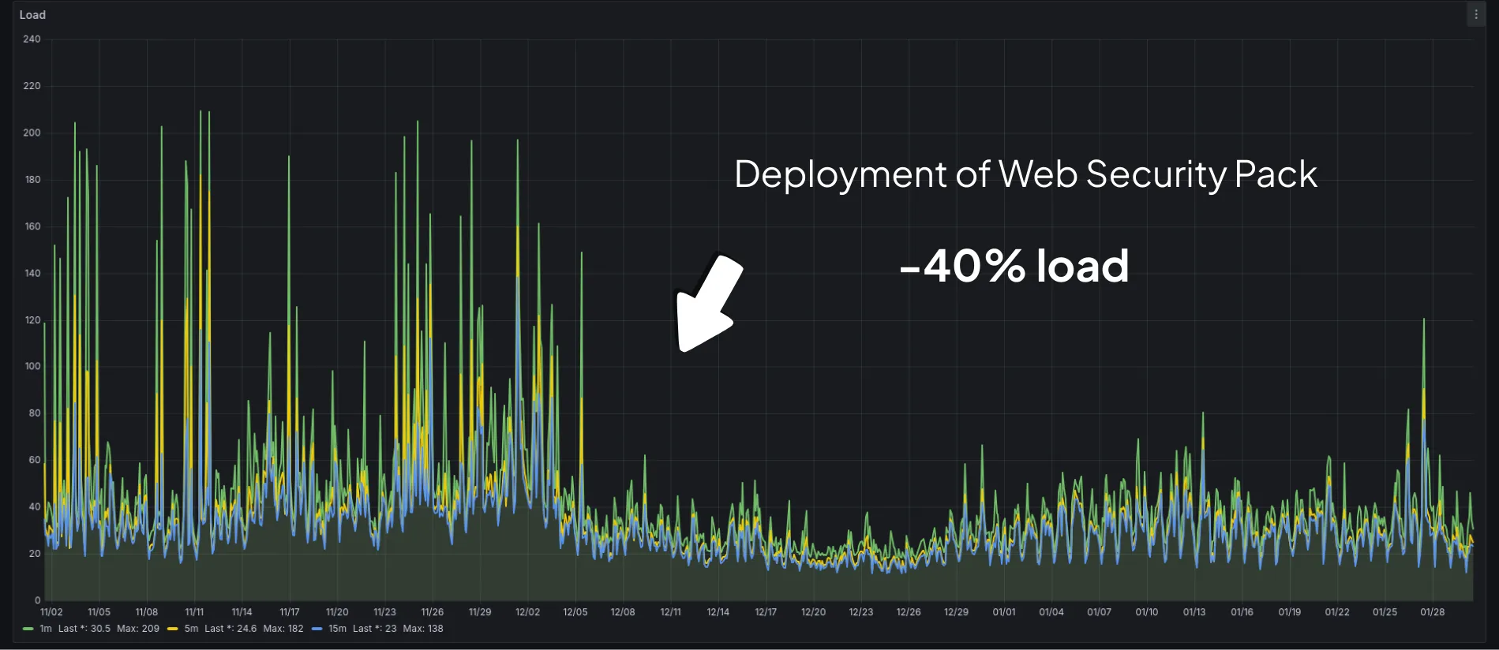Screen dimensions: 1499x650
Task: Click the 240 value on y-axis
Action: [32, 39]
